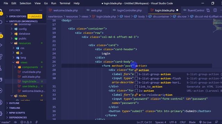Image resolution: width=222 pixels, height=124 pixels.
Task: Click database folder icon in explorer
Action: click(x=16, y=34)
